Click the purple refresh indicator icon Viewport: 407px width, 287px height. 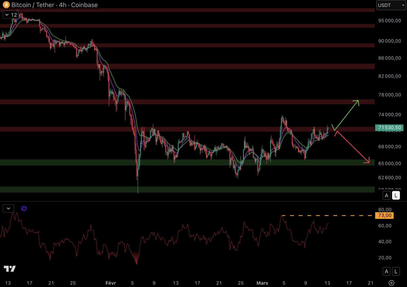(24, 209)
